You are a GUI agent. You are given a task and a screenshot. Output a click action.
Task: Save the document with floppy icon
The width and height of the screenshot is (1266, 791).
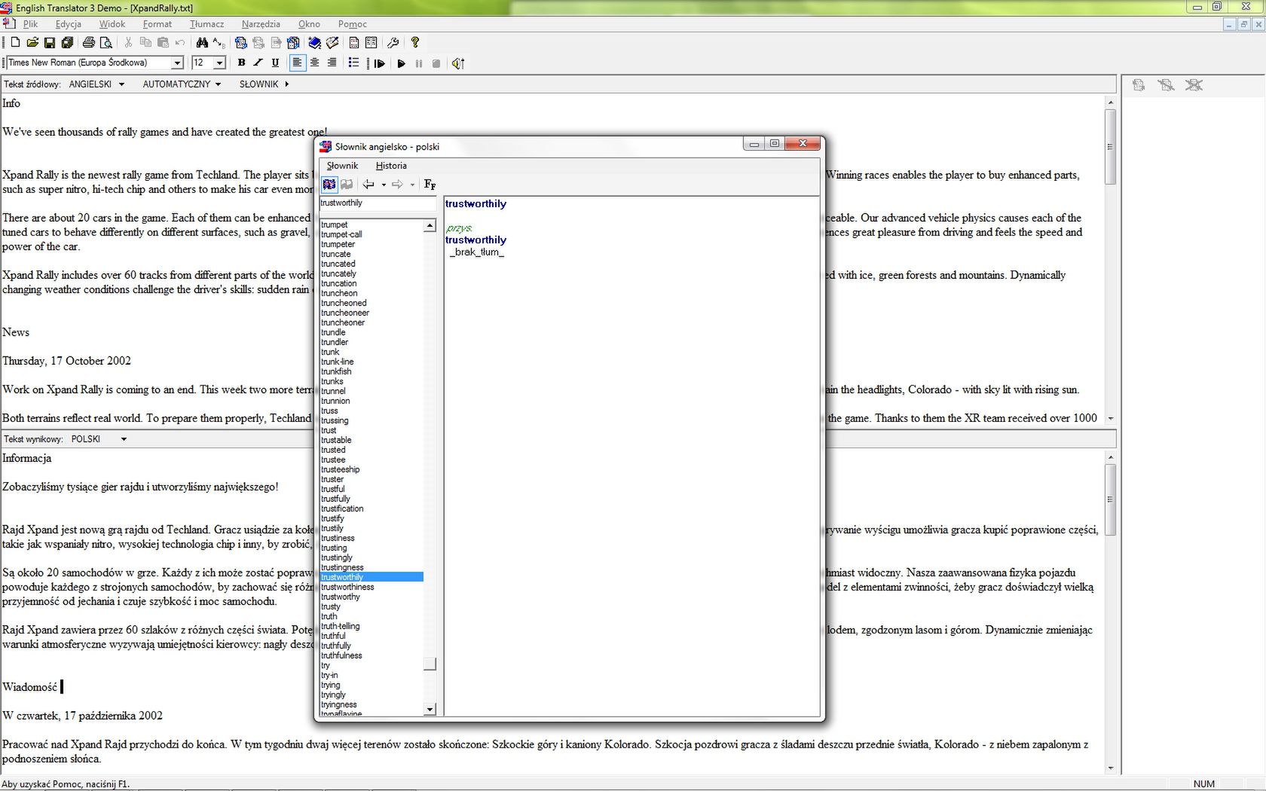[50, 43]
